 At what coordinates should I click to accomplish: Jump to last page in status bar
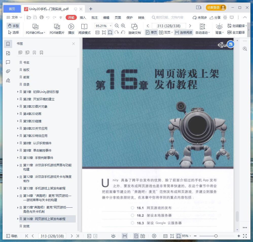tap(78, 236)
